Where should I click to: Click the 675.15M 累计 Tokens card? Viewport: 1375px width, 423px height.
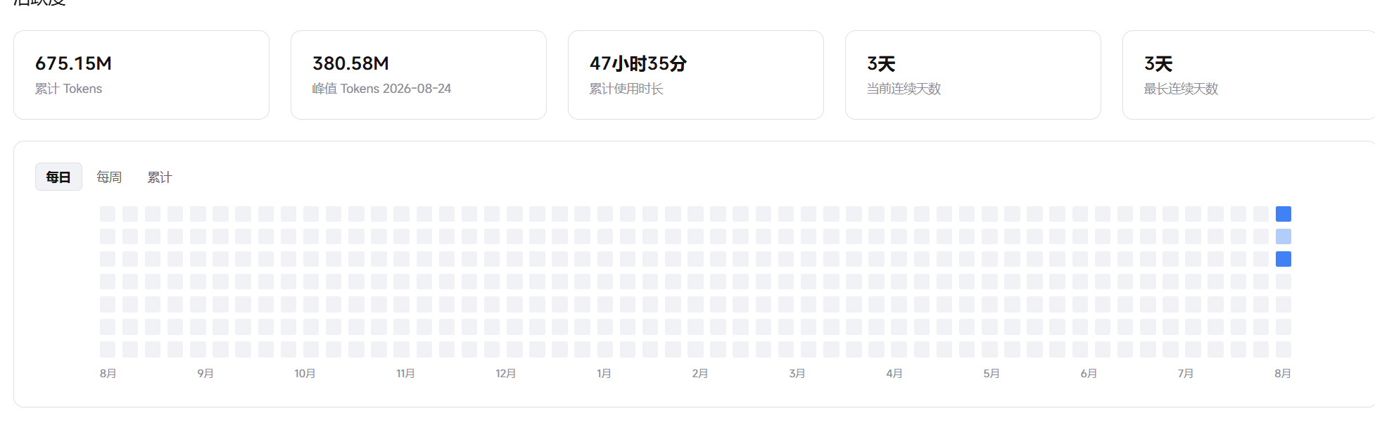(x=141, y=75)
